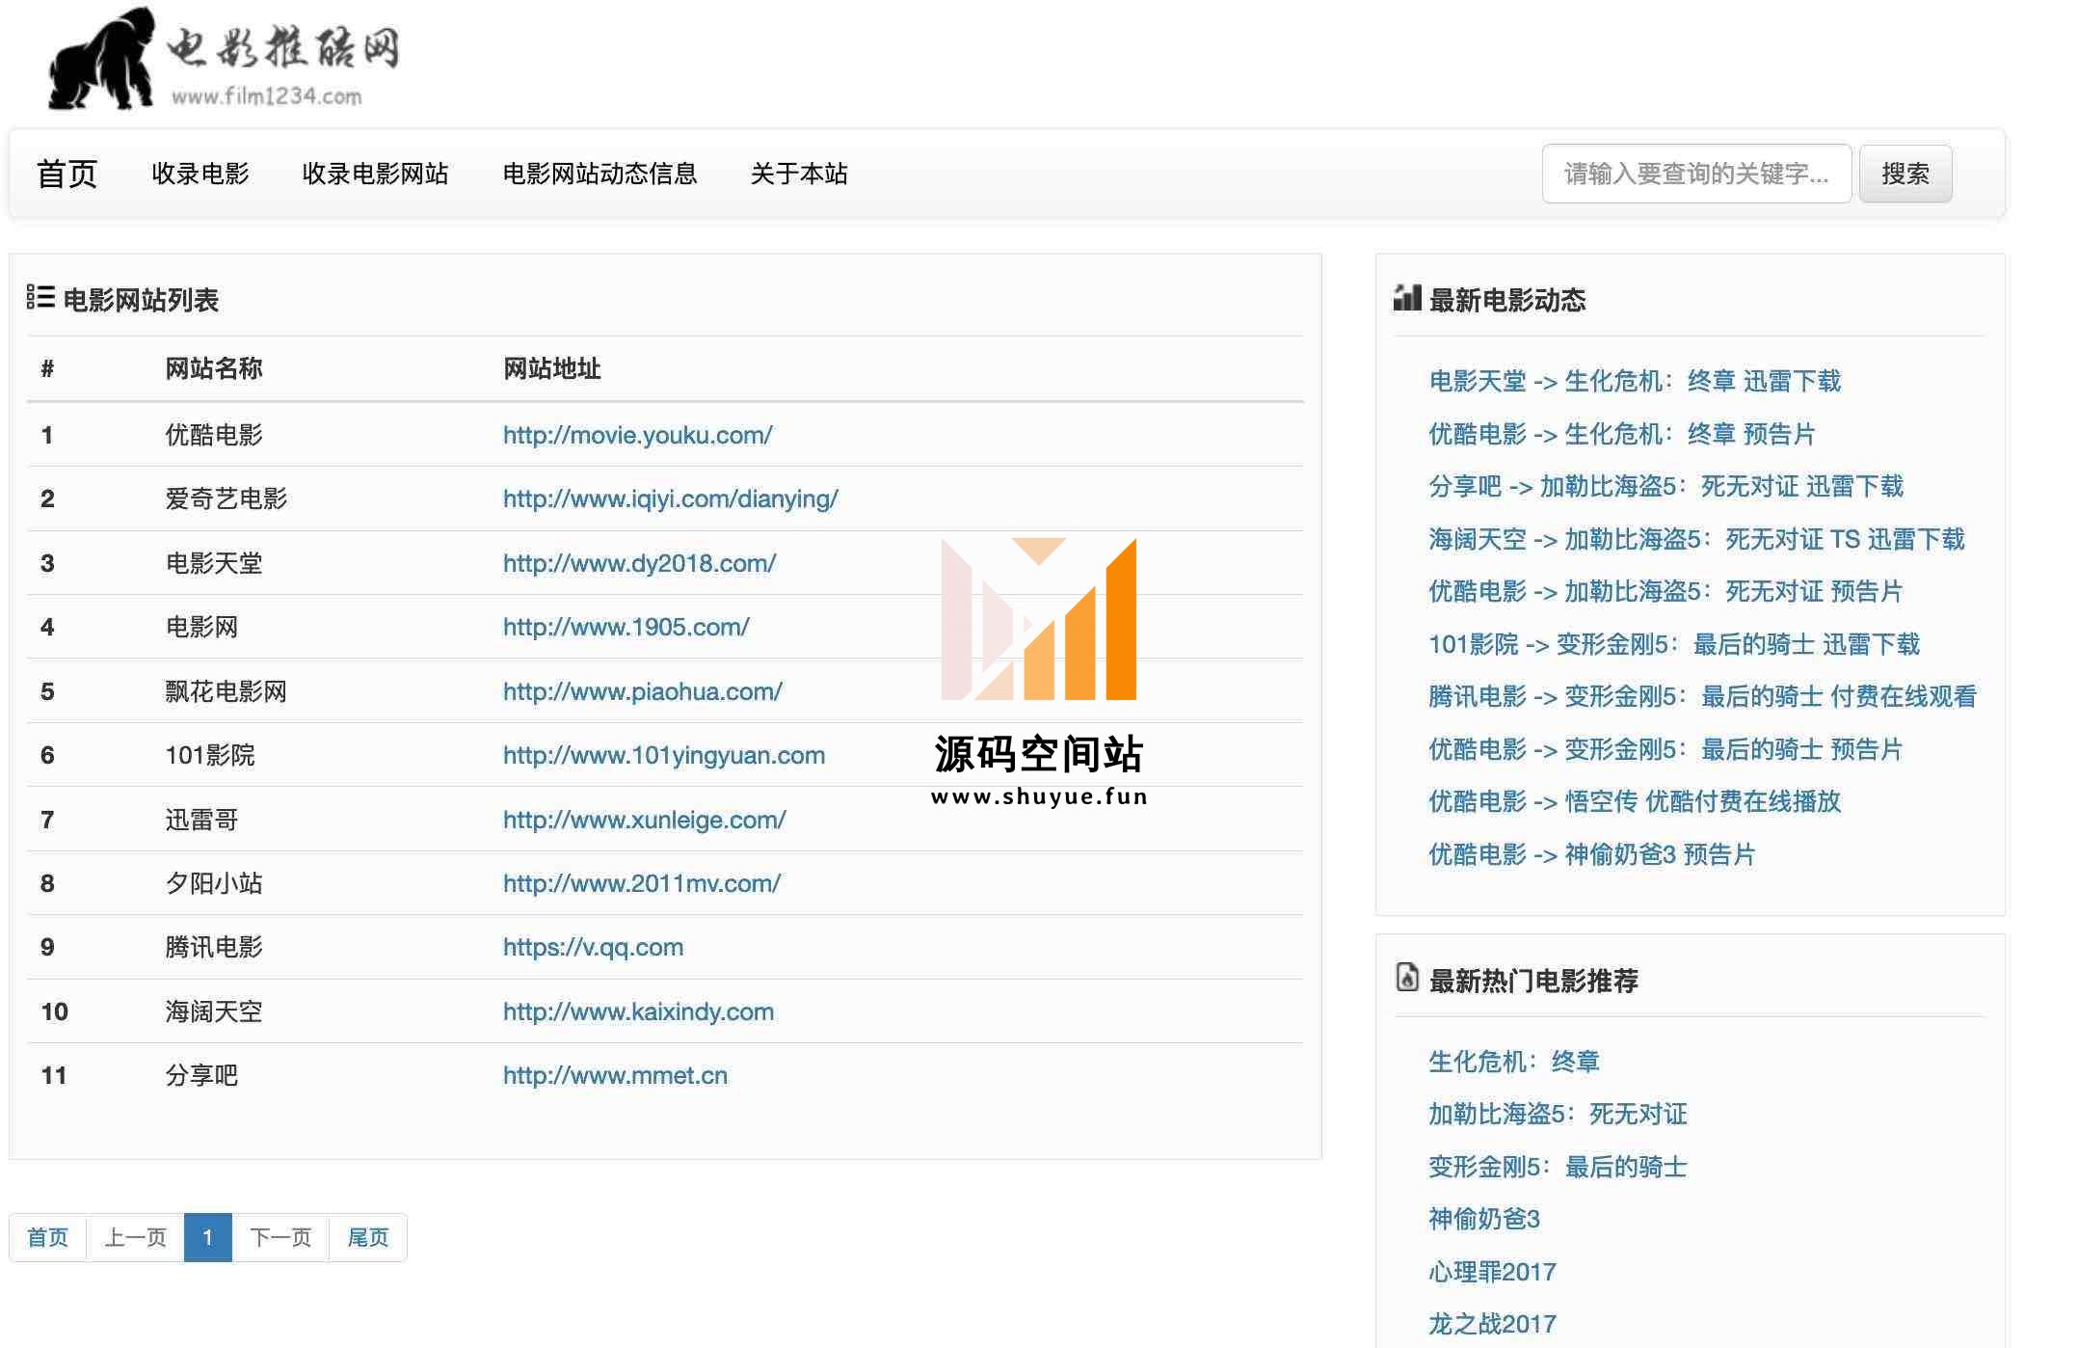The height and width of the screenshot is (1348, 2078).
Task: Visit the piaohua.com link
Action: click(643, 691)
